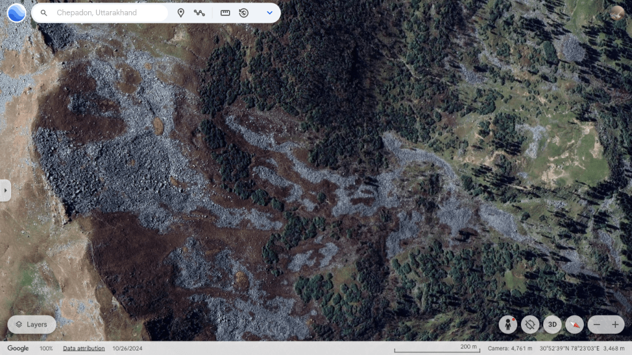Open the Data attribution link

(x=83, y=349)
